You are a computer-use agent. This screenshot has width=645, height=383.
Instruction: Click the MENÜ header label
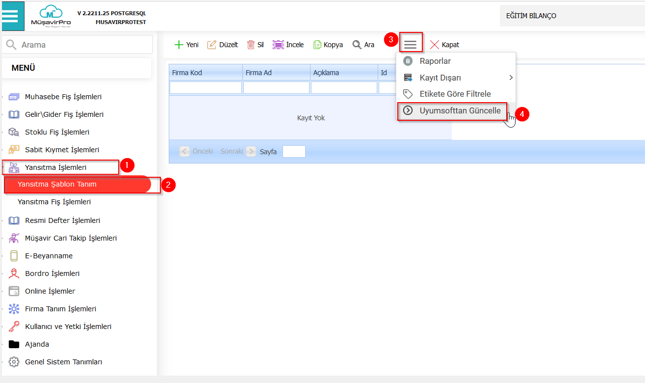coord(23,68)
